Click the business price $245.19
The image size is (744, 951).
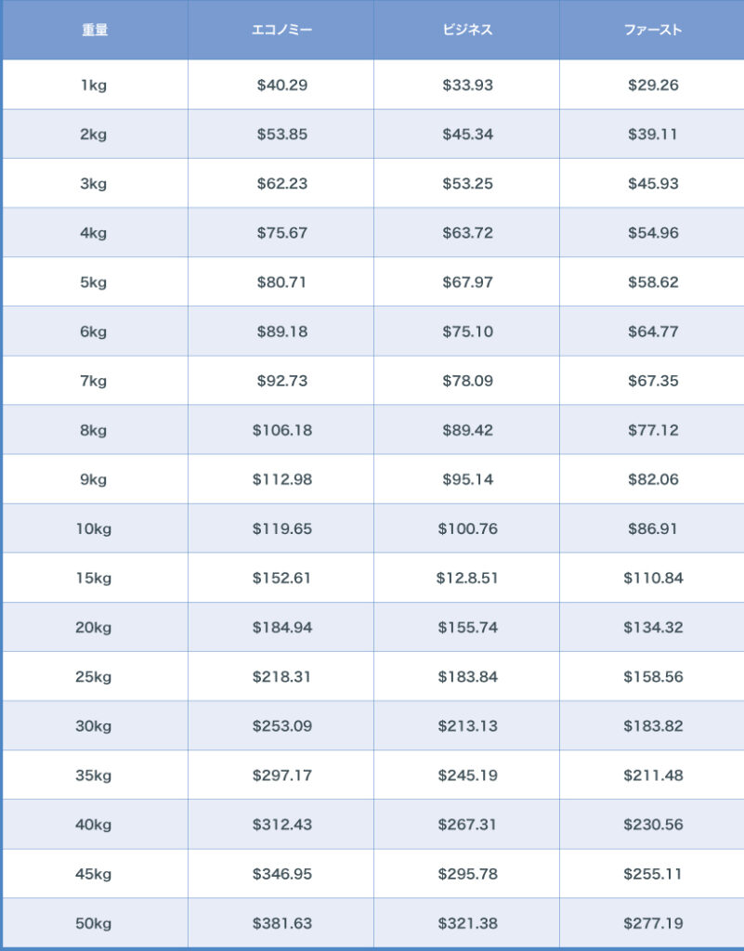[467, 775]
